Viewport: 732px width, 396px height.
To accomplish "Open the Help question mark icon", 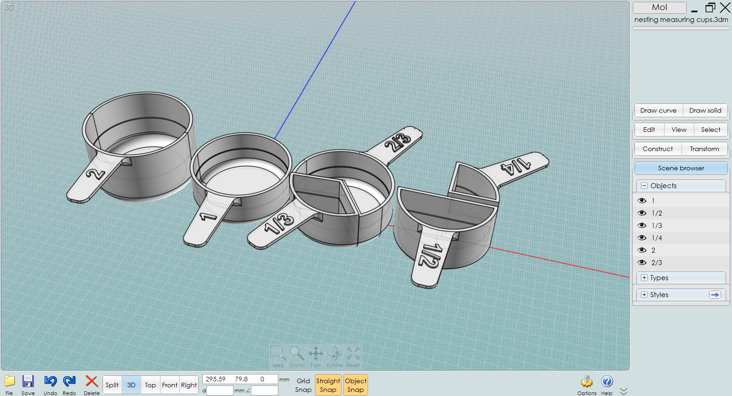I will pyautogui.click(x=607, y=381).
